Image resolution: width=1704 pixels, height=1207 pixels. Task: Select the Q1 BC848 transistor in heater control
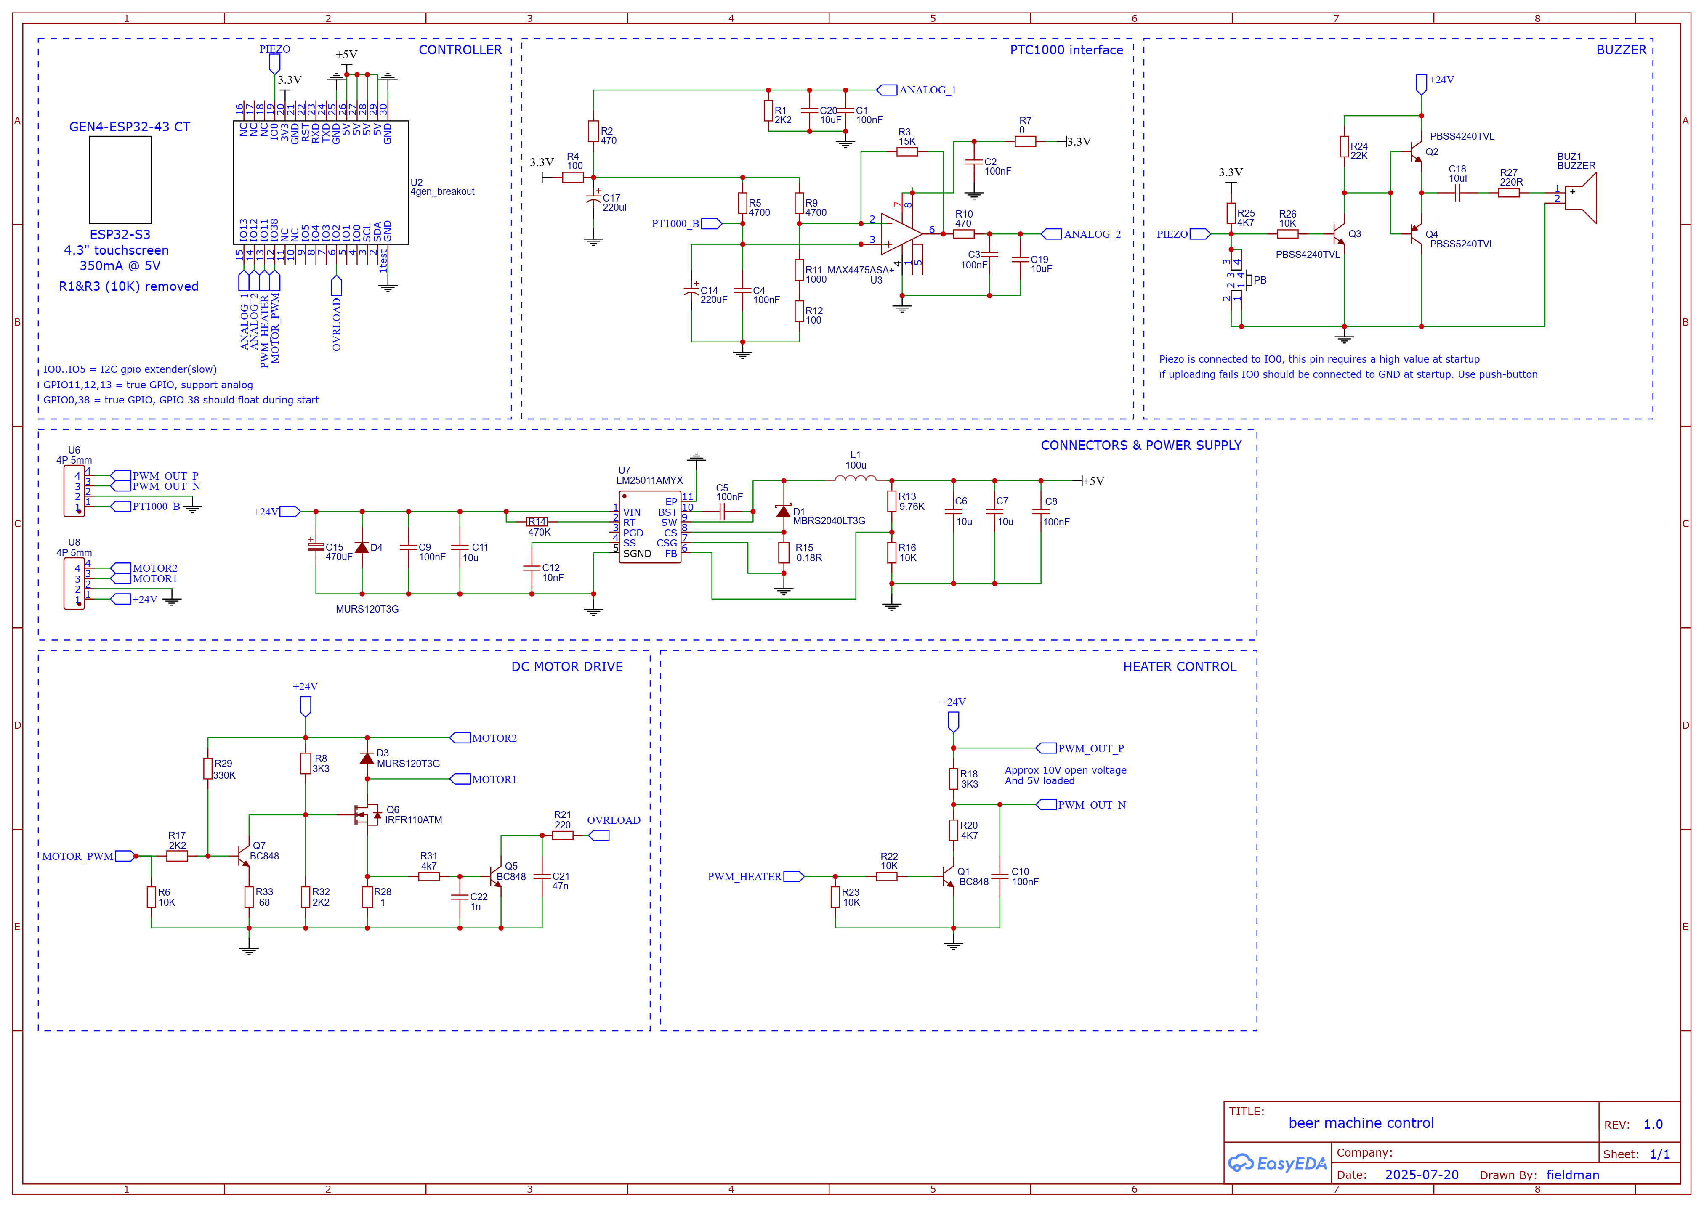949,876
